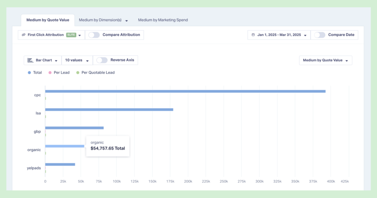Click the ELITE badge
The image size is (377, 198).
71,35
